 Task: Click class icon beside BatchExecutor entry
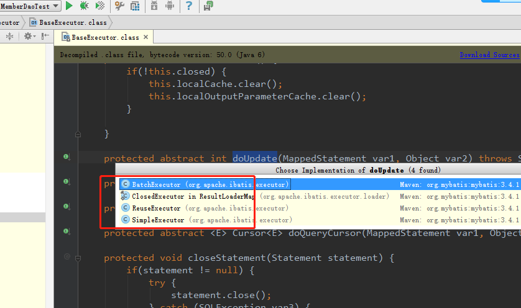[x=125, y=184]
